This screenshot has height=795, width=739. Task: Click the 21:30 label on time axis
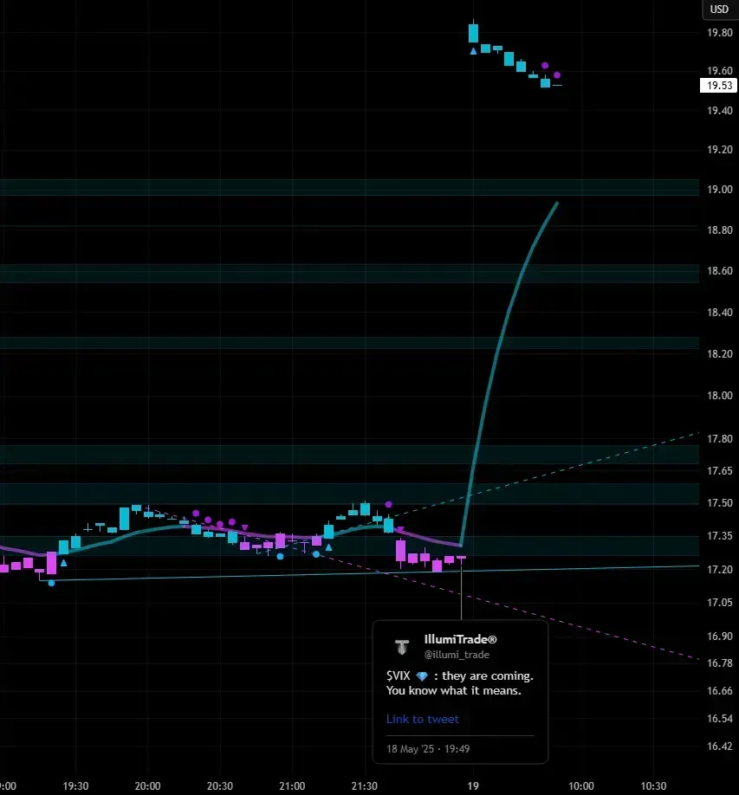[x=365, y=786]
